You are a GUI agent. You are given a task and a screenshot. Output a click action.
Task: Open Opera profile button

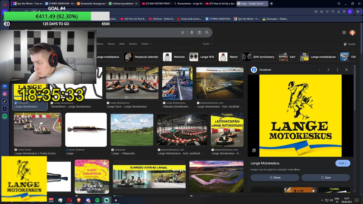350,12
